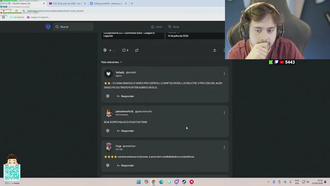
Task: Like the post with GG icon
Action: (105, 50)
